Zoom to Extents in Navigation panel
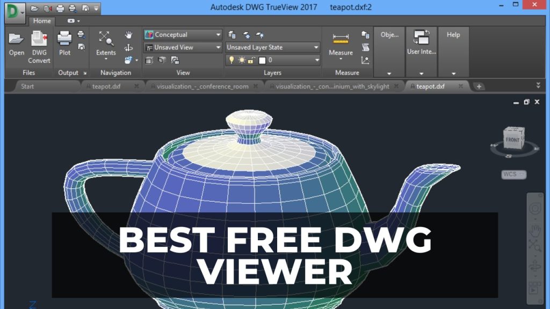The image size is (550, 309). (106, 39)
